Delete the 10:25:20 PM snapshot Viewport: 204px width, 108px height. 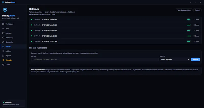tap(196, 42)
